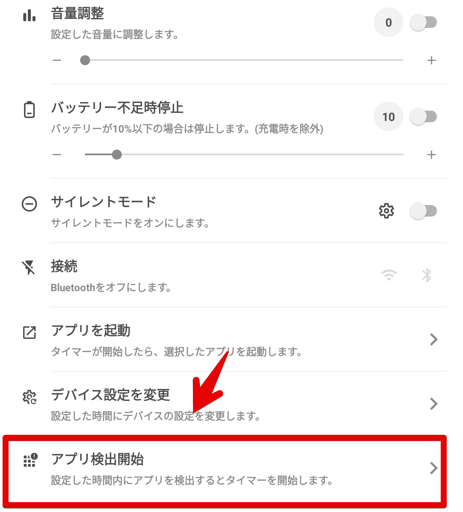
Task: Open the アプリ検出開始 menu entry
Action: coord(225,470)
